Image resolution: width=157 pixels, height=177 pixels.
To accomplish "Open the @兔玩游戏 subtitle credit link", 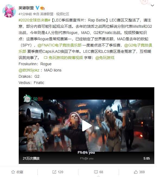I will (x=105, y=58).
